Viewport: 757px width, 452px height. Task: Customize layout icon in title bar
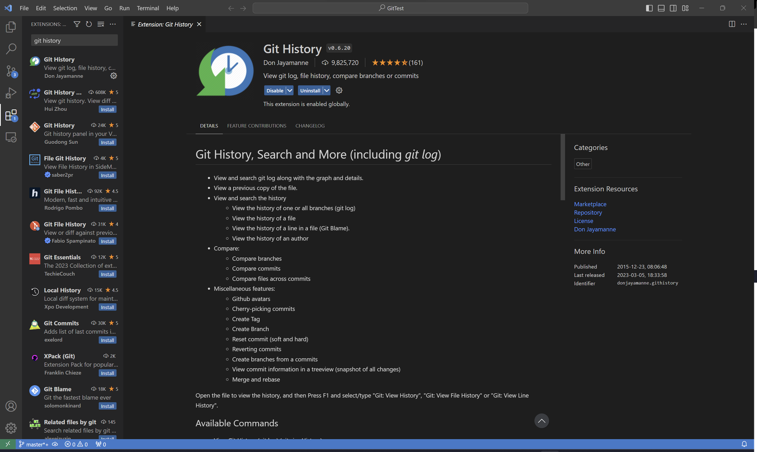coord(685,8)
